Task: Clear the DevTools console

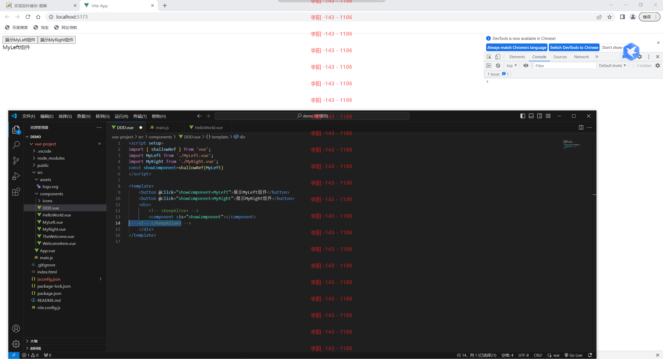Action: pos(498,65)
